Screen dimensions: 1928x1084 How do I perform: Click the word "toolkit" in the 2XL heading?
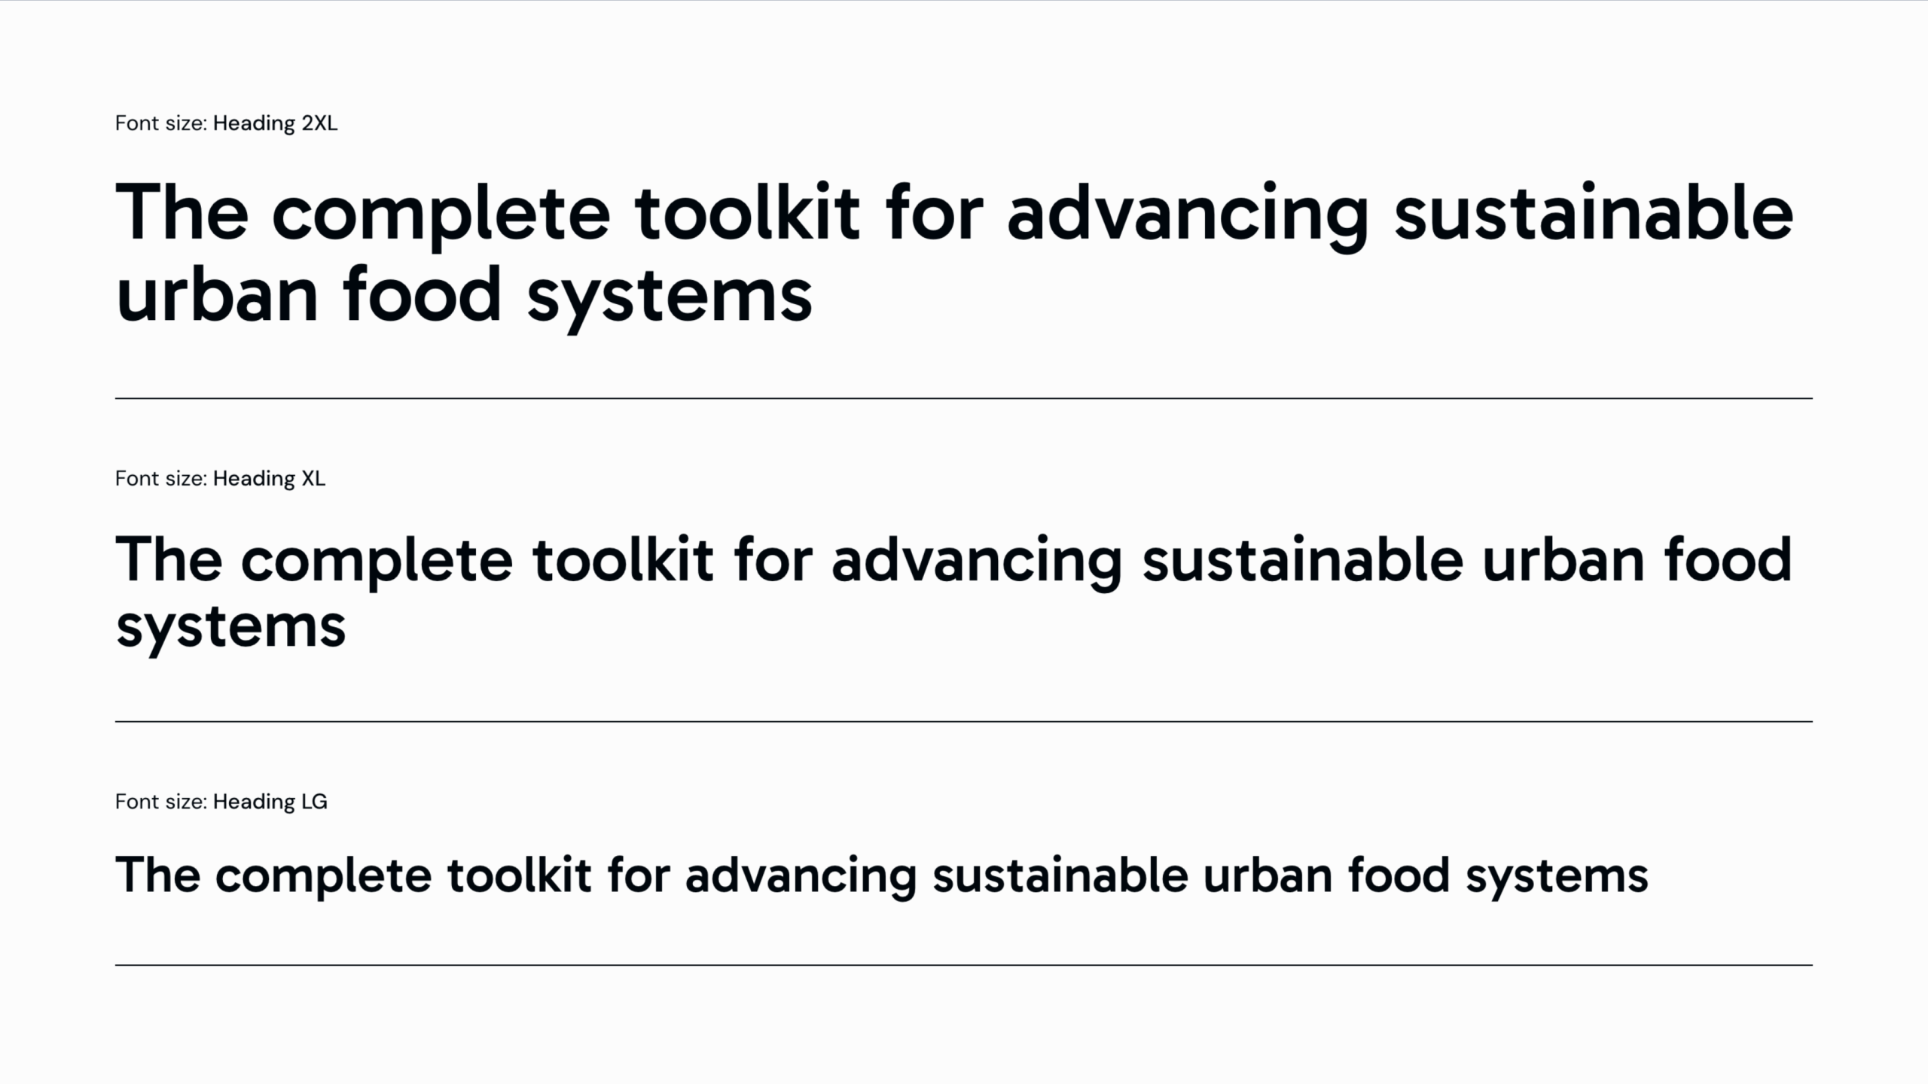pos(747,213)
